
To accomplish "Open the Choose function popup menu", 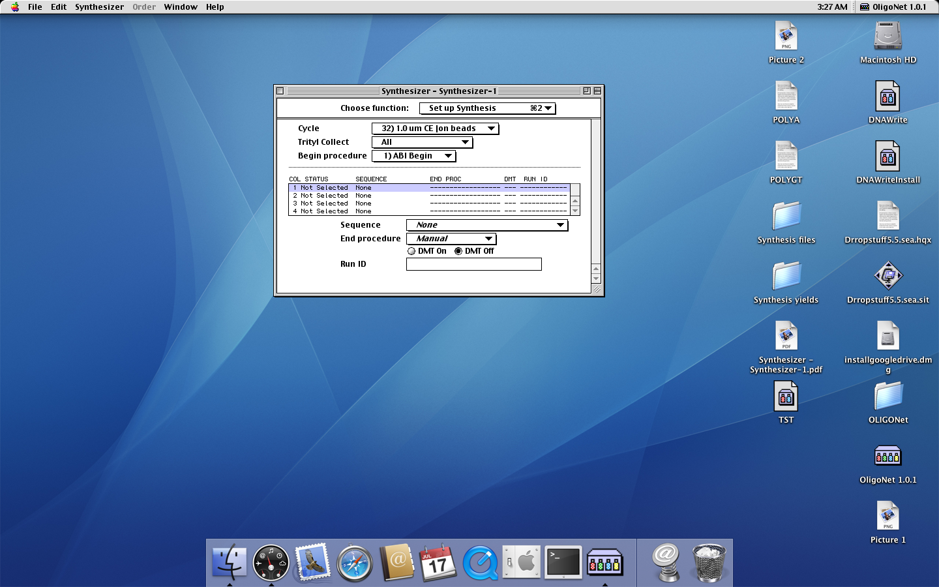I will tap(487, 108).
